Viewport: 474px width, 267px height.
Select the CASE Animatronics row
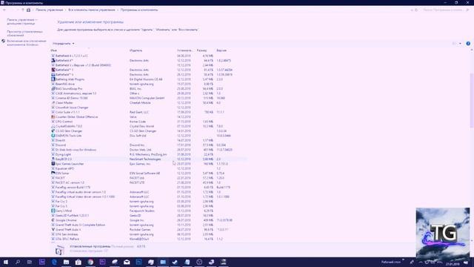click(x=149, y=93)
